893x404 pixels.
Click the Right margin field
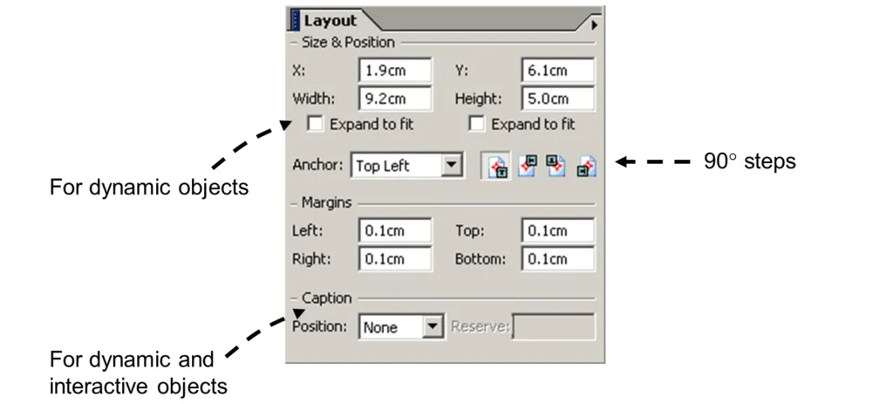tap(395, 258)
